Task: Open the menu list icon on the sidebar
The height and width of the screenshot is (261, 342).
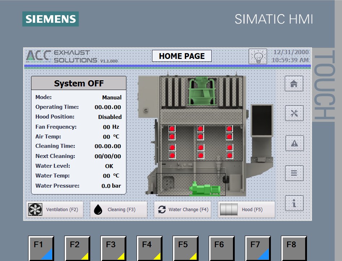Action: pyautogui.click(x=294, y=173)
